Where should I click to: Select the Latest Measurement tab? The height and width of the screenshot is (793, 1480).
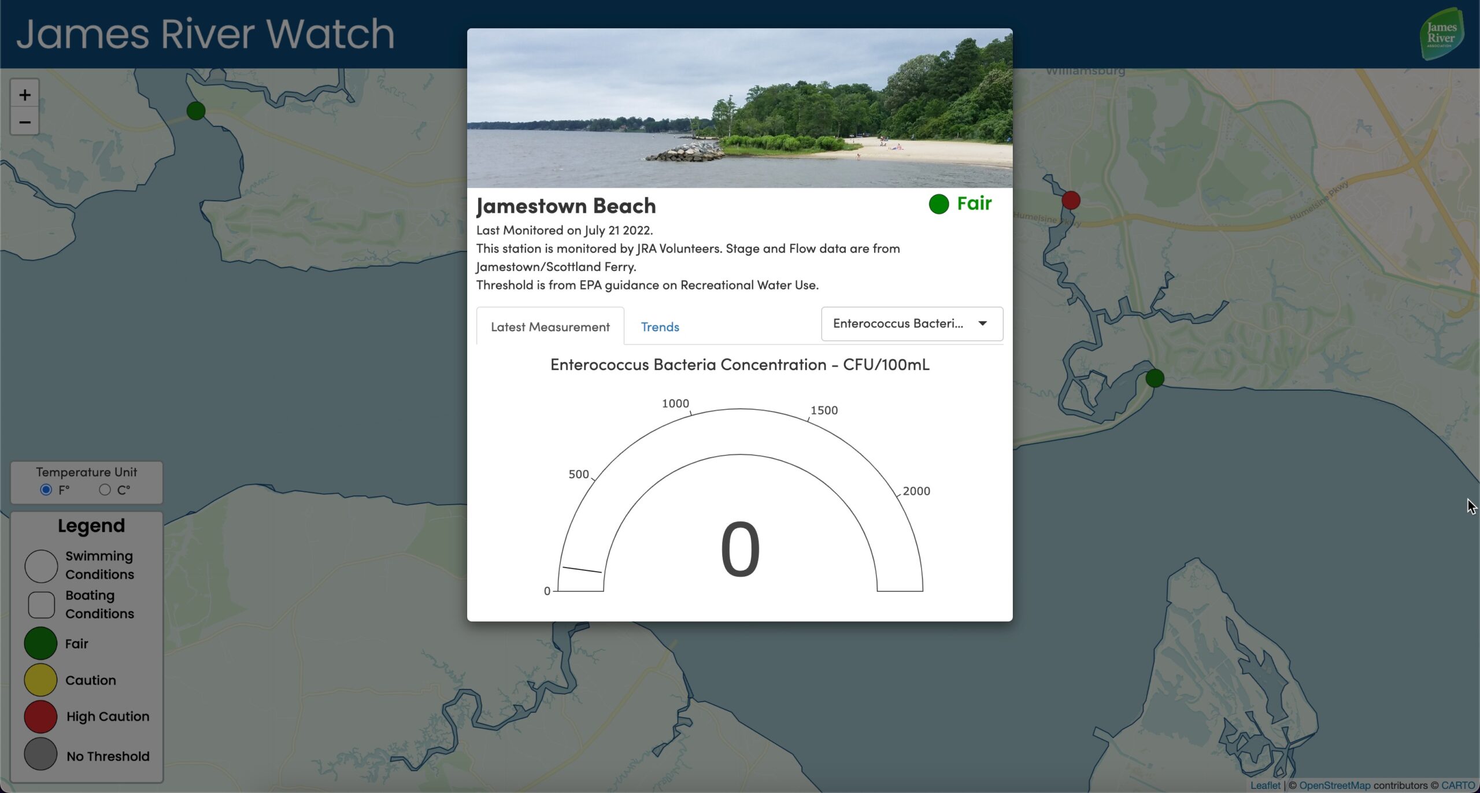pos(550,327)
